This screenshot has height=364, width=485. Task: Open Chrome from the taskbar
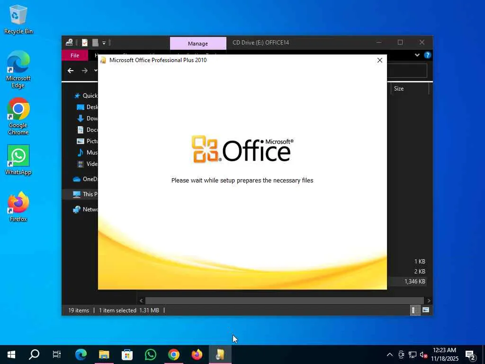tap(173, 355)
